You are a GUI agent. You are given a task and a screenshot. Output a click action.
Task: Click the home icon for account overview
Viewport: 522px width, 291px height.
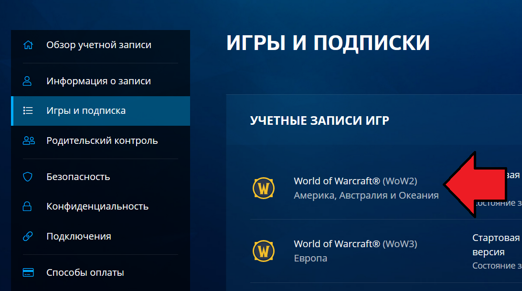point(28,45)
